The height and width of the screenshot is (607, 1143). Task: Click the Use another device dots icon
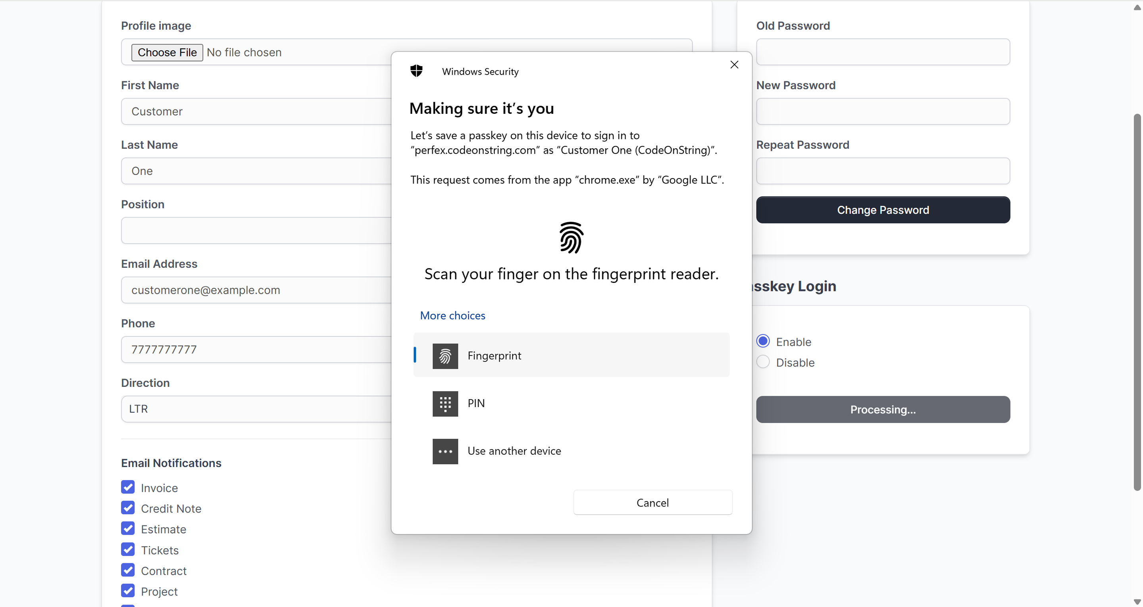point(445,451)
